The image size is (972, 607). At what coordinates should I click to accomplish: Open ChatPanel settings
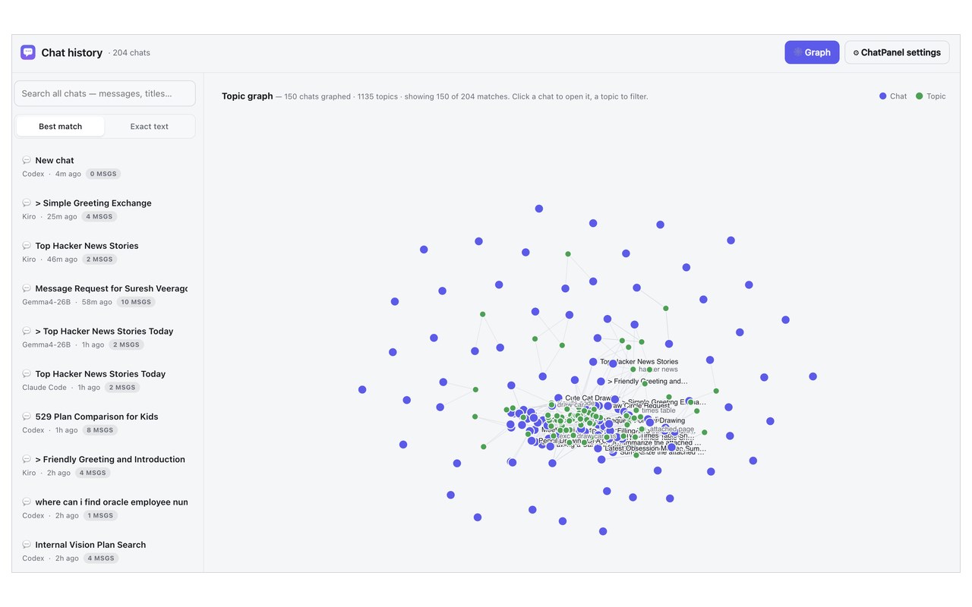897,52
